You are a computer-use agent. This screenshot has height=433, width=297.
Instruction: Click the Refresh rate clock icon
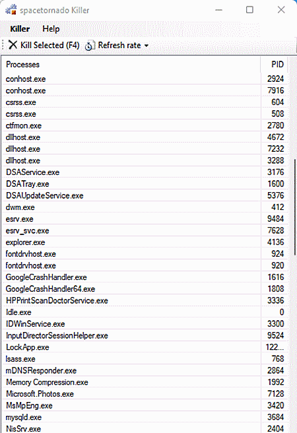point(90,46)
